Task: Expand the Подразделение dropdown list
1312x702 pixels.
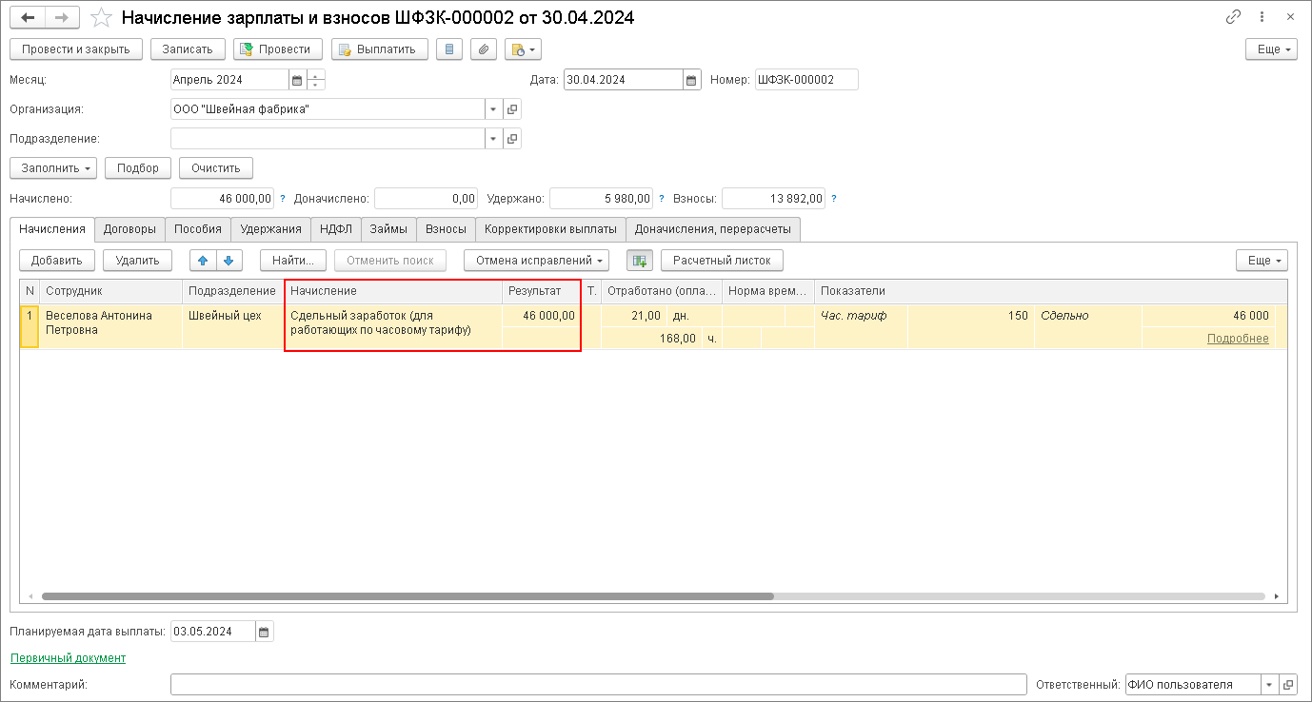Action: (493, 139)
